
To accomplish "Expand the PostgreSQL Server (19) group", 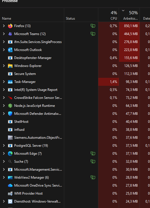I will point(4,146).
